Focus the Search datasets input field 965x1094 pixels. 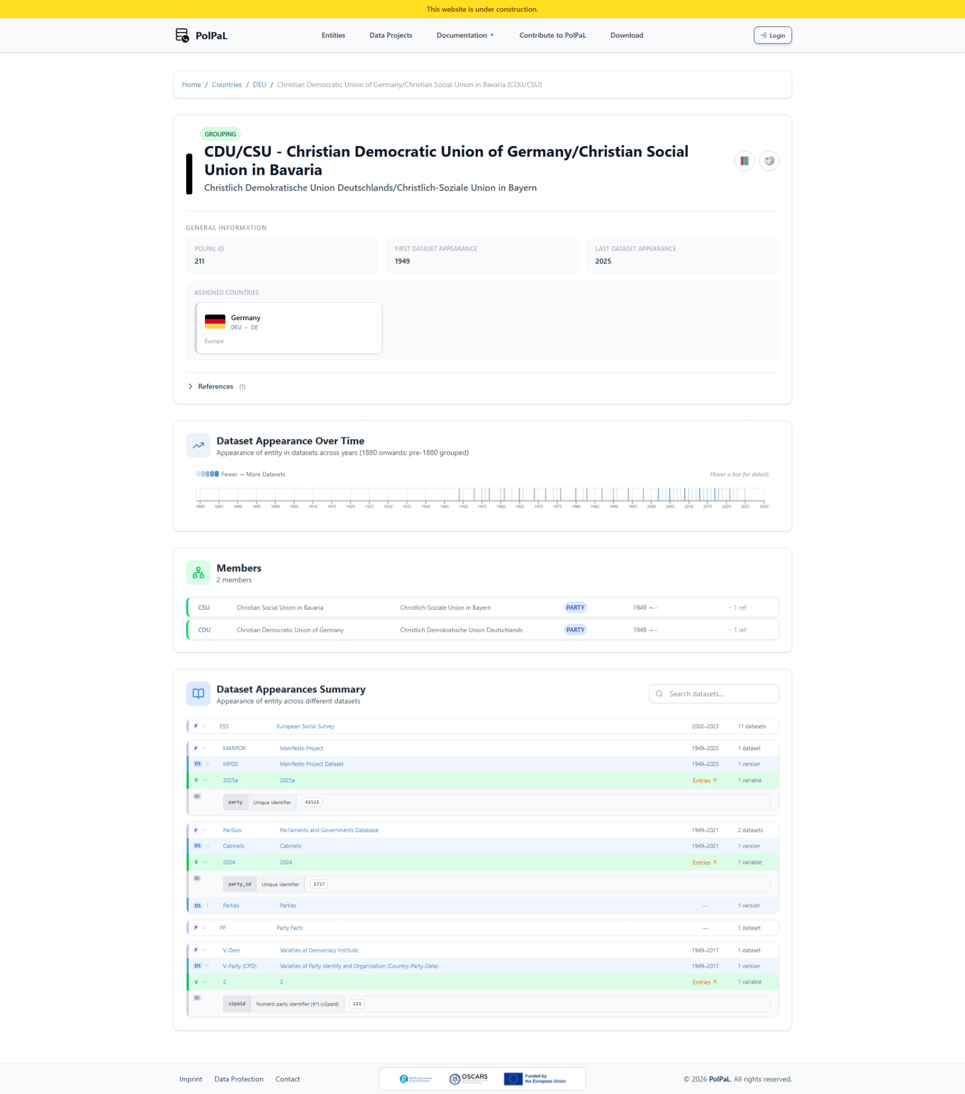click(x=714, y=694)
